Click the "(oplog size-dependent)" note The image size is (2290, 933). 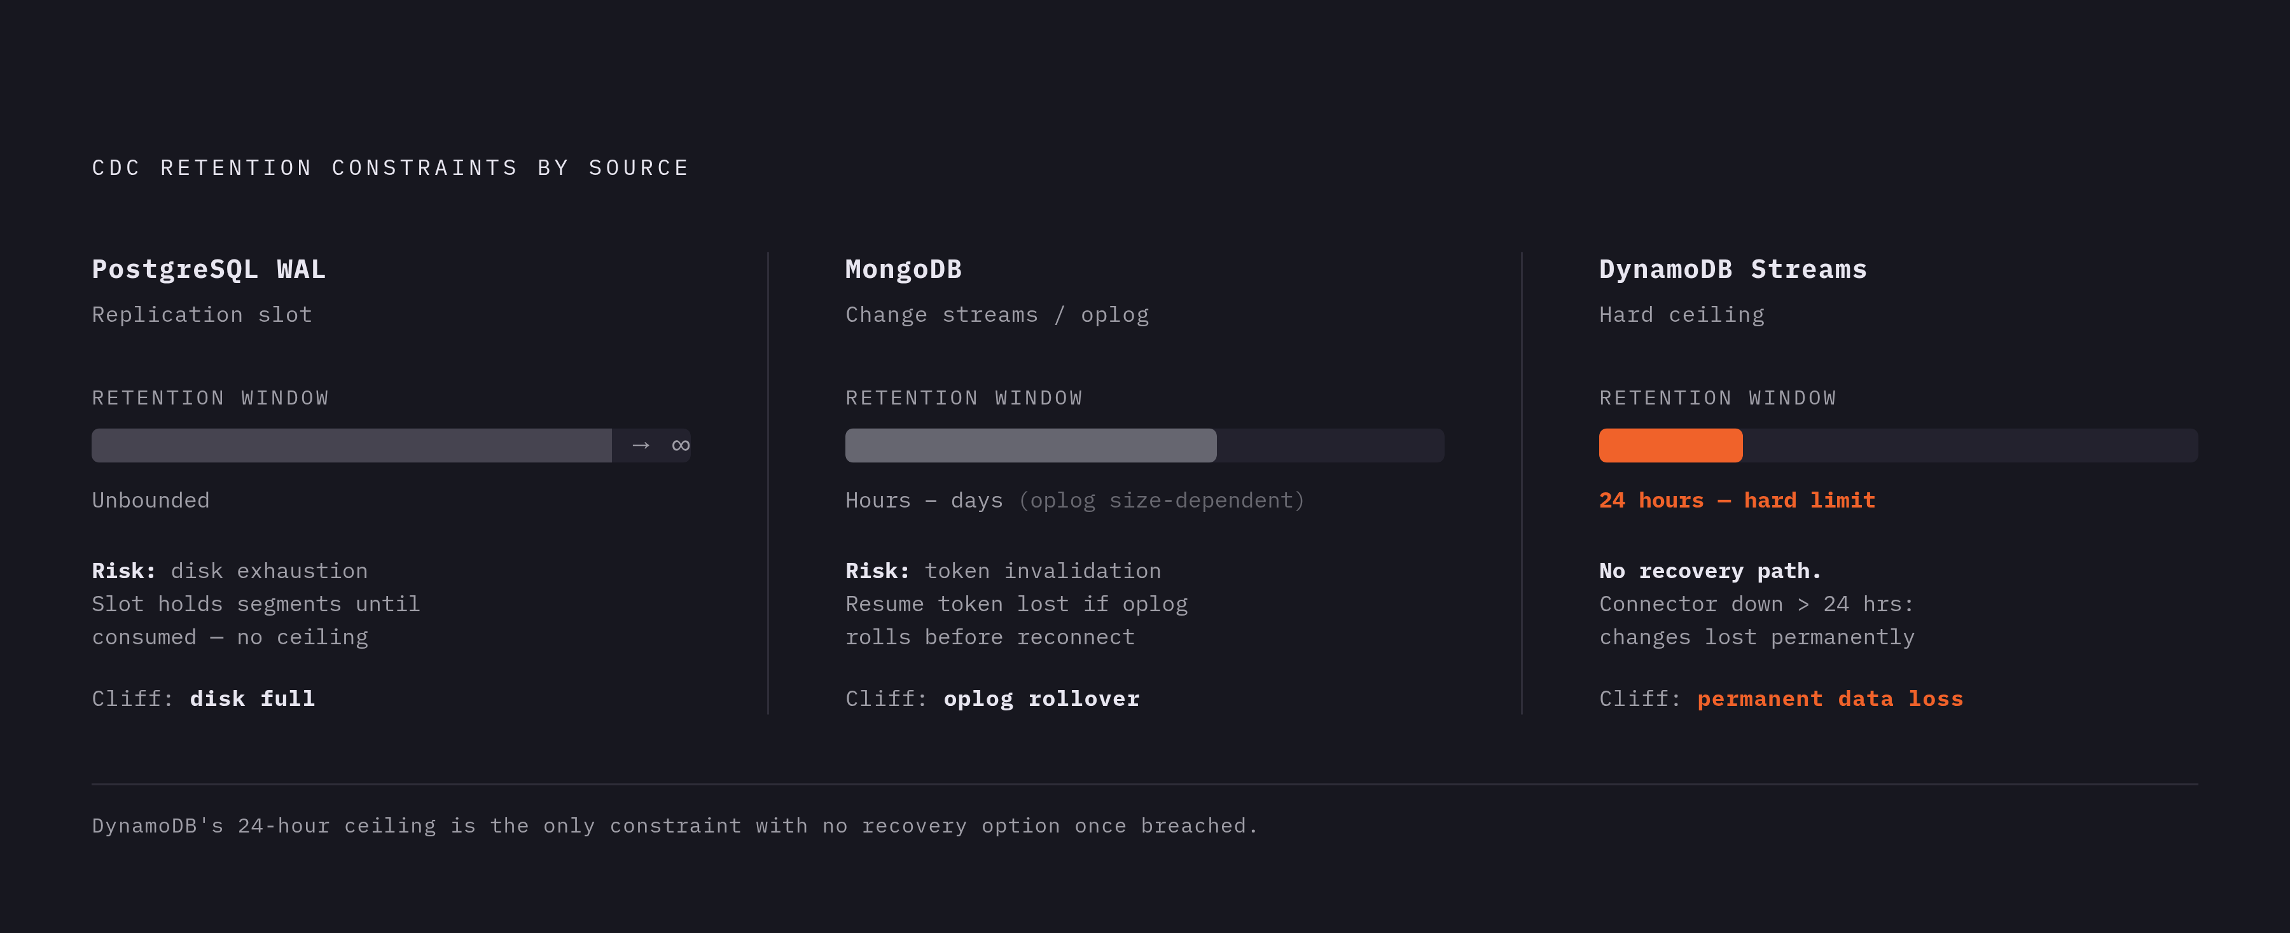[1161, 501]
